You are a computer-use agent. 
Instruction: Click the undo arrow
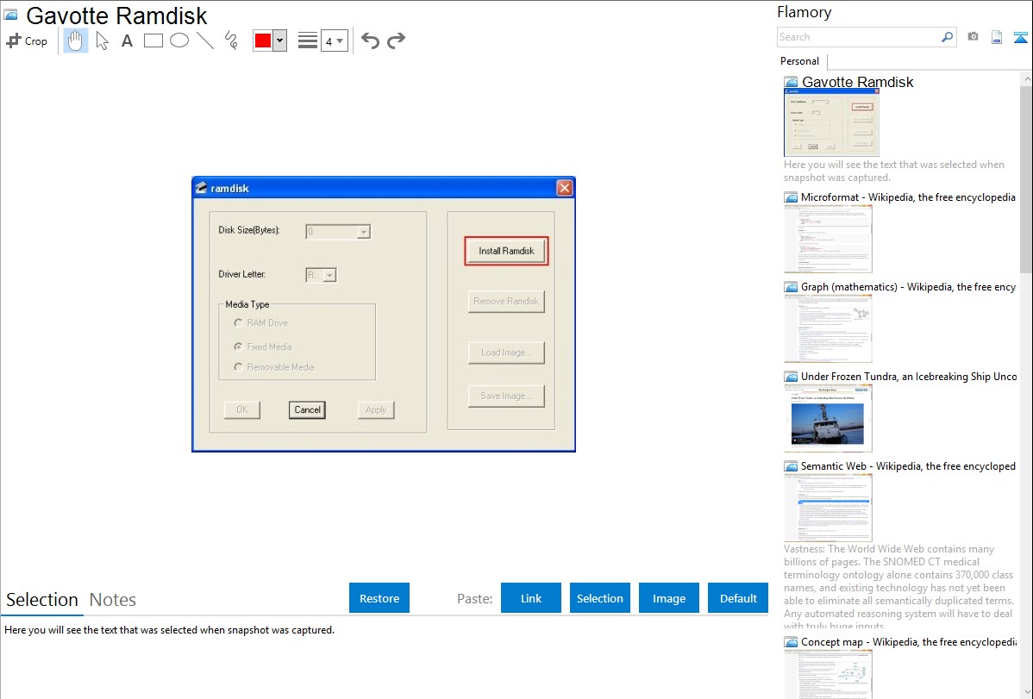click(370, 41)
